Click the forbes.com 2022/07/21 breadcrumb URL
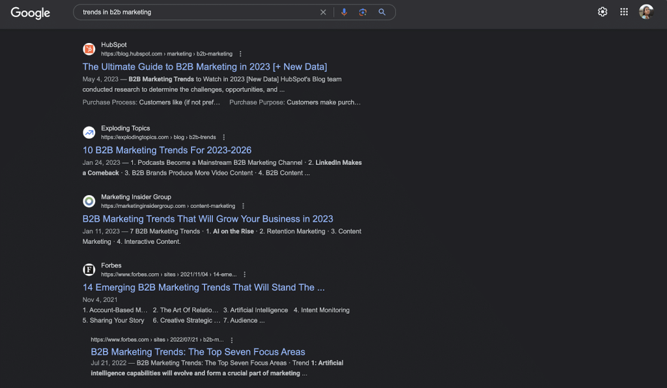 click(x=157, y=340)
